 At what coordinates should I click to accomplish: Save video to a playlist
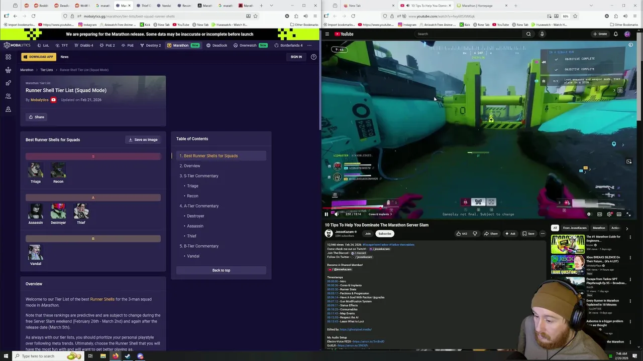tap(528, 234)
